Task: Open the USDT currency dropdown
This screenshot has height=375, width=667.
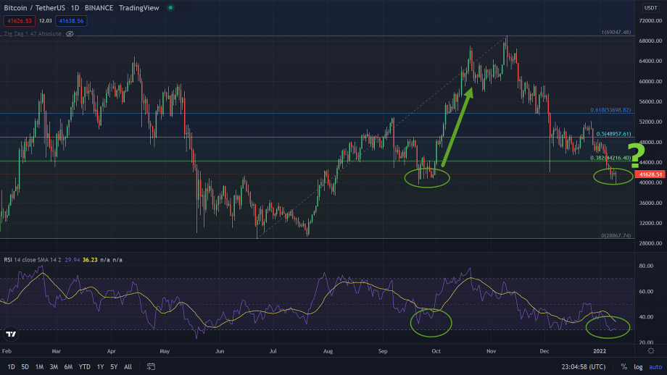Action: tap(650, 8)
